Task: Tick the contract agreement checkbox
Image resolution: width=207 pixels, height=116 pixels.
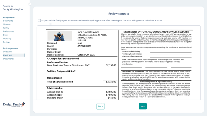Action: (39, 20)
